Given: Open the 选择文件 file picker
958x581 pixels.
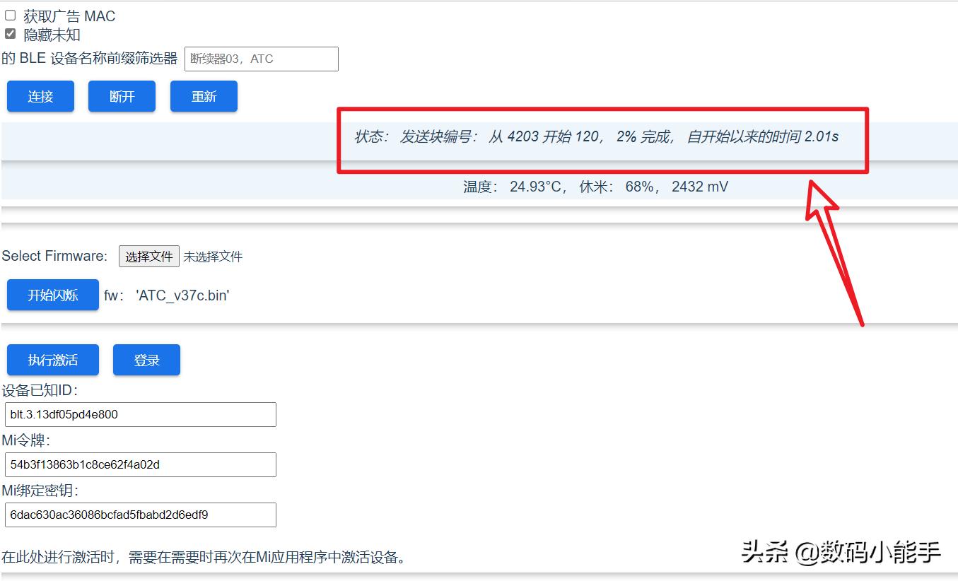Looking at the screenshot, I should pos(148,256).
